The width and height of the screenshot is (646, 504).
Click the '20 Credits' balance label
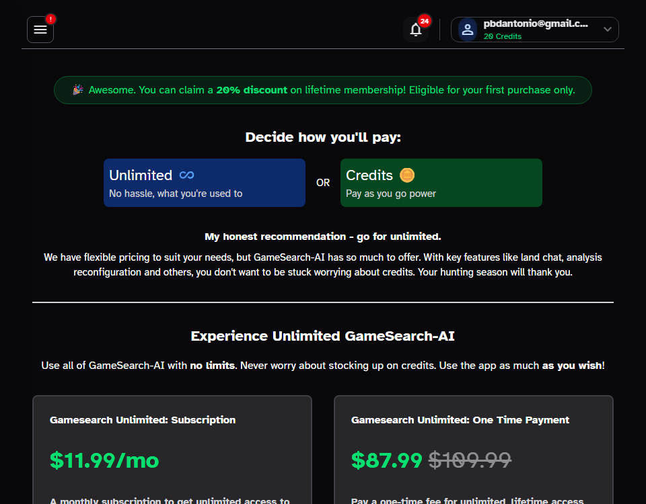(502, 36)
